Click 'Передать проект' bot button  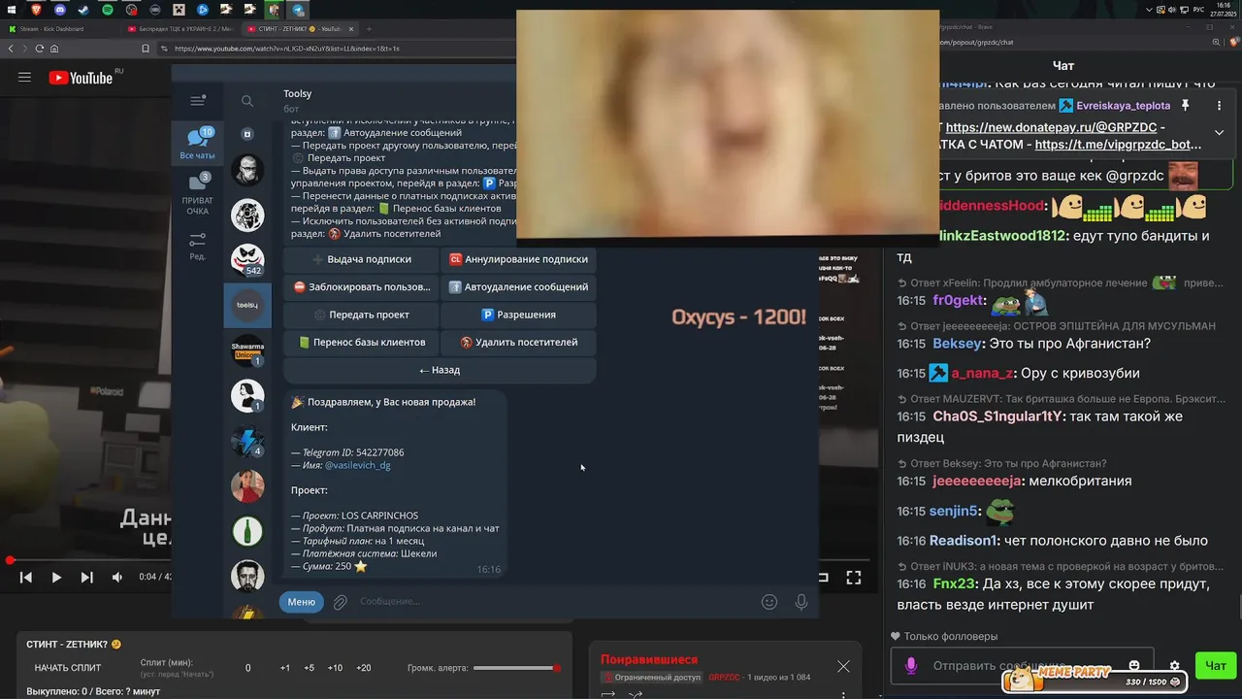coord(361,315)
